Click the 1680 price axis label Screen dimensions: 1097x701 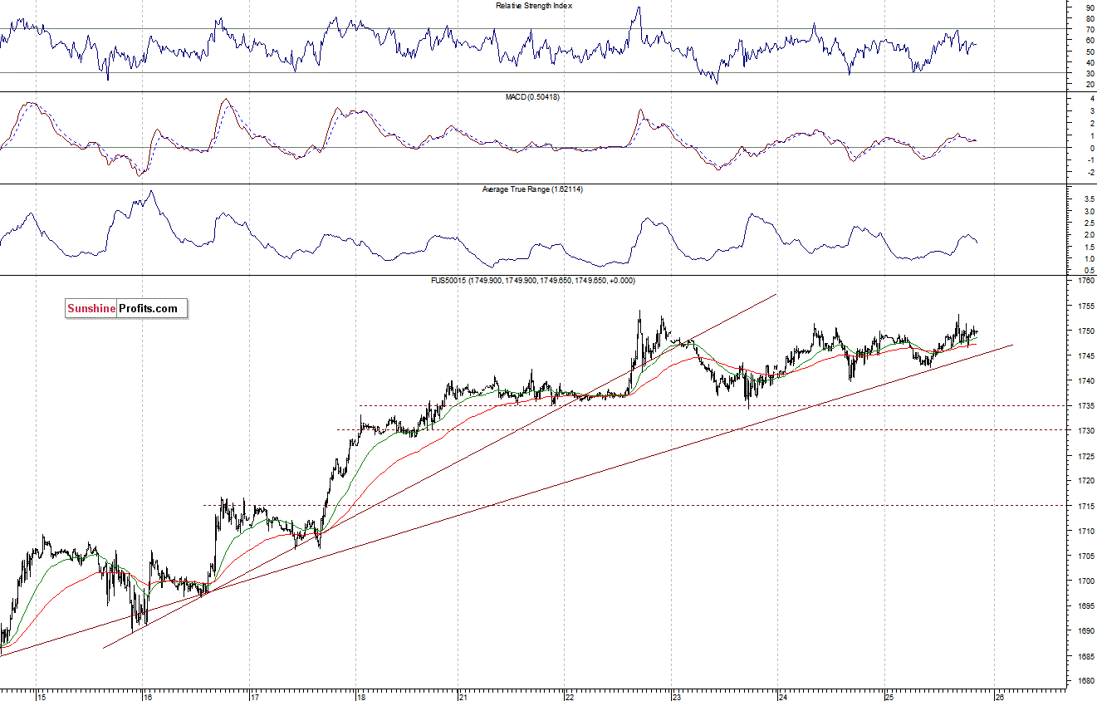[x=1085, y=680]
